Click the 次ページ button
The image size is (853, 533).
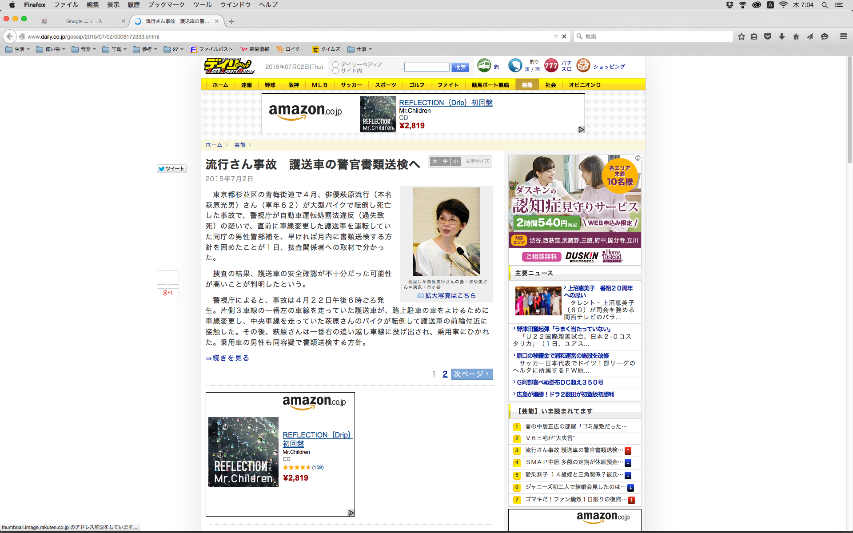click(472, 374)
